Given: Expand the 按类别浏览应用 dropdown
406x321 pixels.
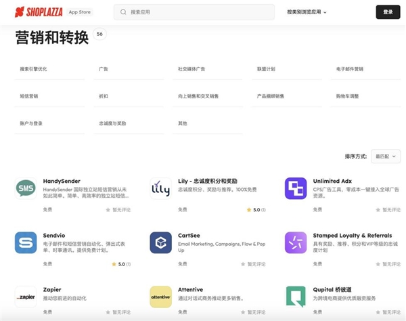Looking at the screenshot, I should pyautogui.click(x=307, y=12).
